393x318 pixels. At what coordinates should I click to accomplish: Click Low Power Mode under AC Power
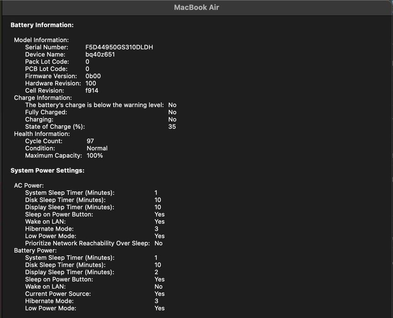click(51, 236)
